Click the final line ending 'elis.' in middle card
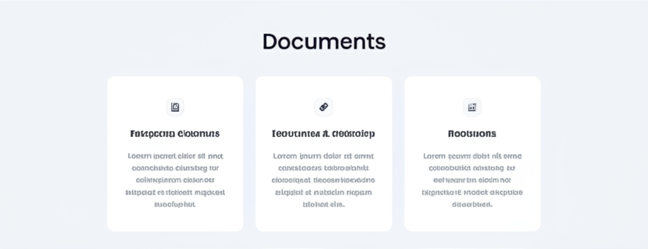This screenshot has width=648, height=249. click(323, 204)
